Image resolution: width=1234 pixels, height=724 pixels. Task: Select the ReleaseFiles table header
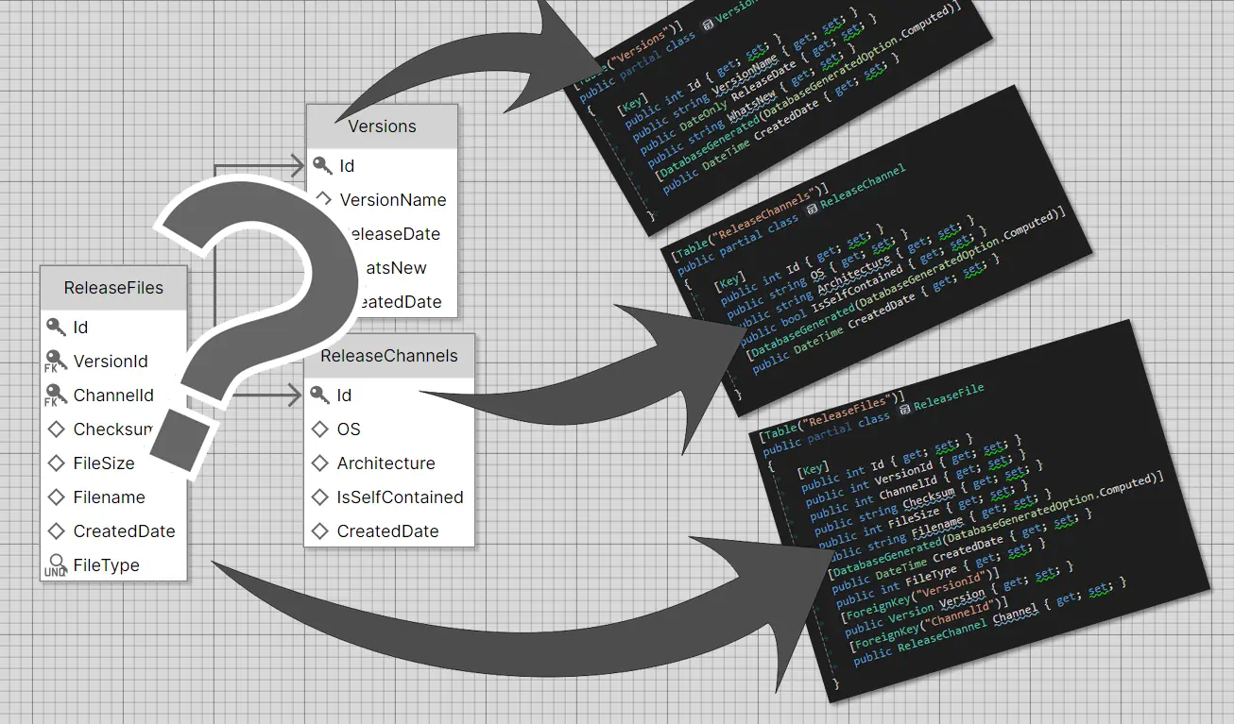[113, 288]
